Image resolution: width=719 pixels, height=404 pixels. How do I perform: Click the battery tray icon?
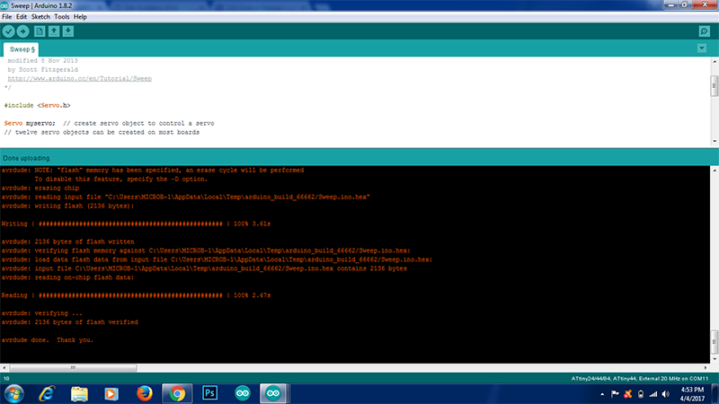pyautogui.click(x=641, y=394)
